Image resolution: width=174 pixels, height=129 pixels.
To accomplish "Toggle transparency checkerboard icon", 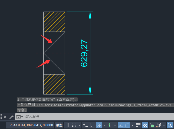I will pyautogui.click(x=145, y=125).
